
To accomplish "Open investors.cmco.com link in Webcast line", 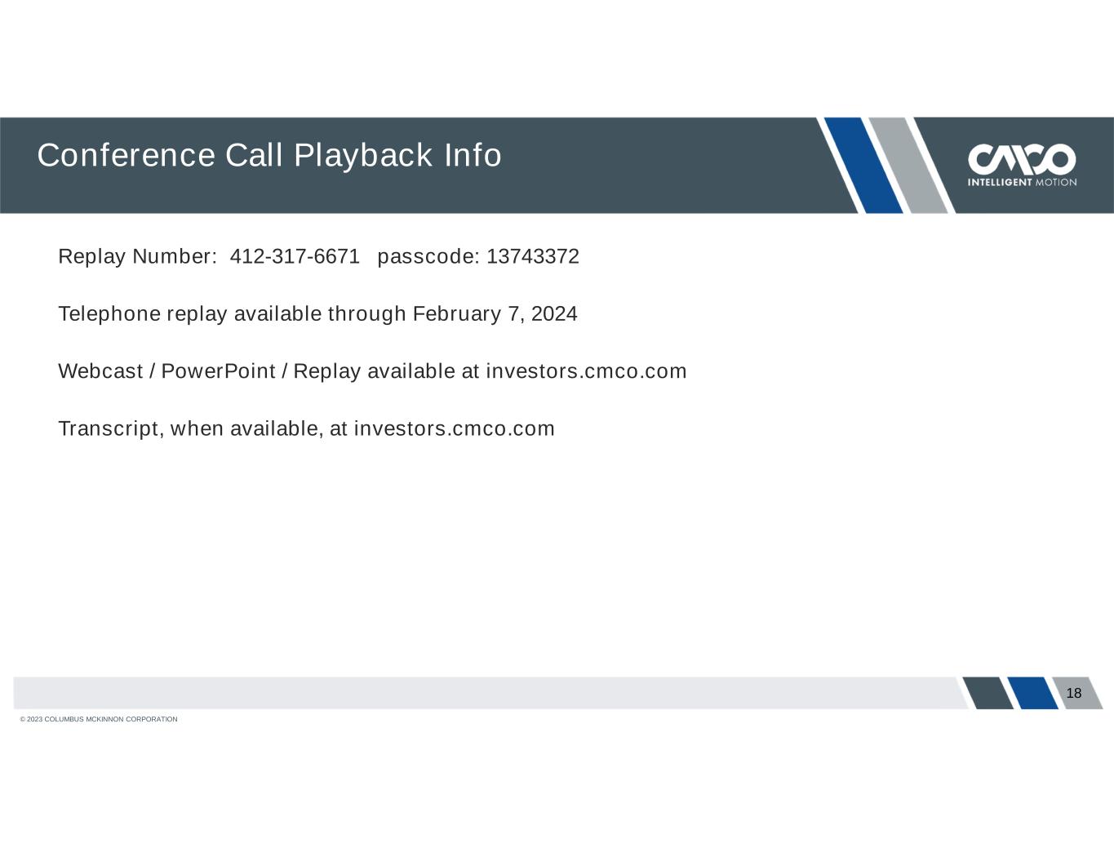I will pos(586,371).
